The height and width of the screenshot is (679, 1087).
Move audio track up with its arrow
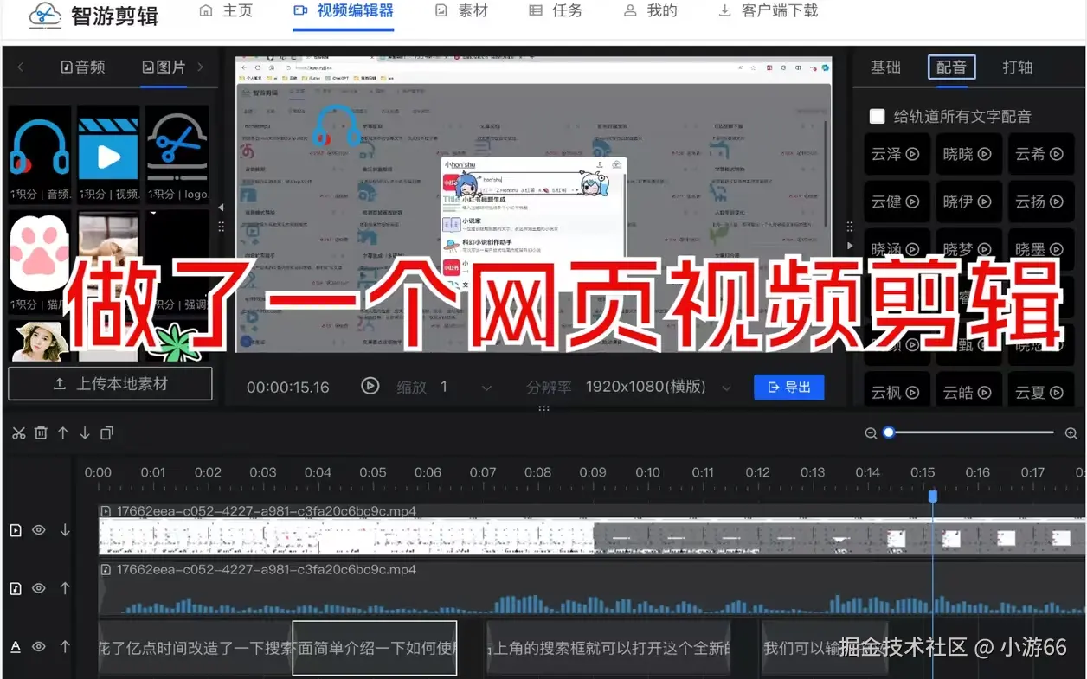coord(65,588)
